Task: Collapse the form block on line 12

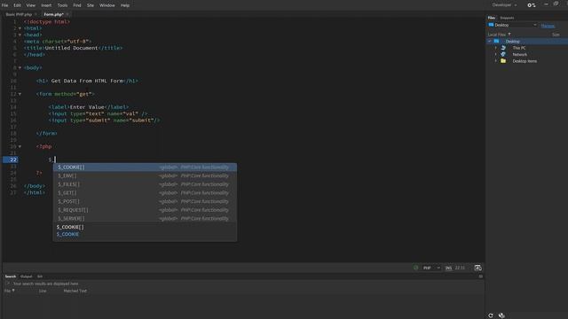Action: [x=20, y=94]
